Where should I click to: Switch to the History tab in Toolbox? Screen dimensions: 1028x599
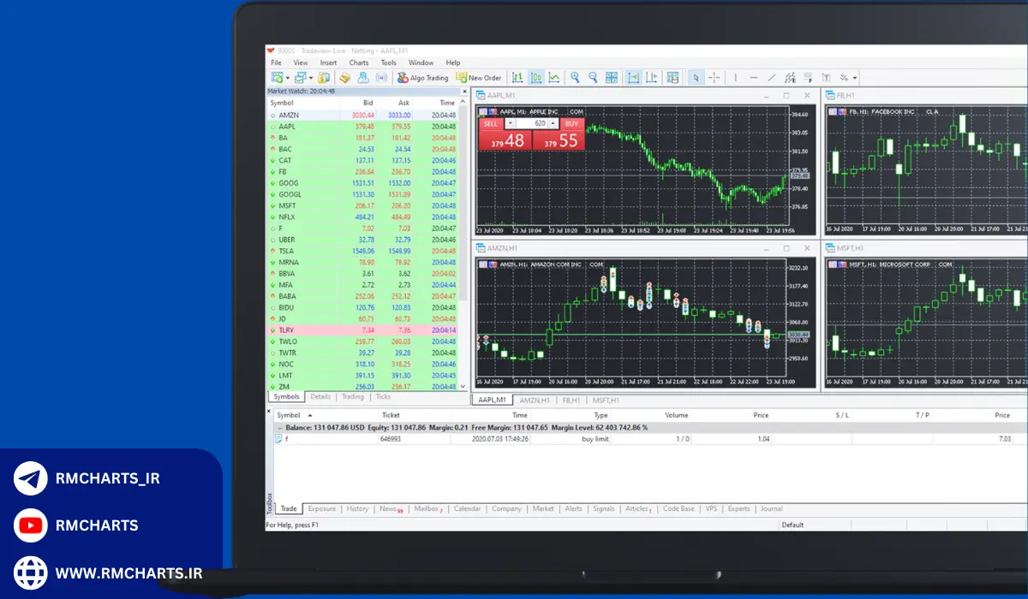(357, 508)
